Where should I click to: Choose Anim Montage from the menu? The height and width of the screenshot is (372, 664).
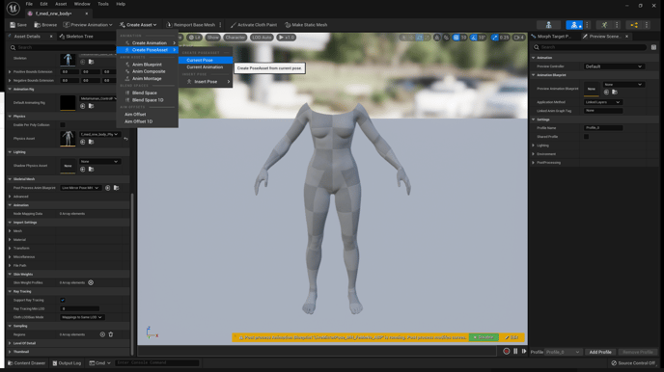coord(147,79)
